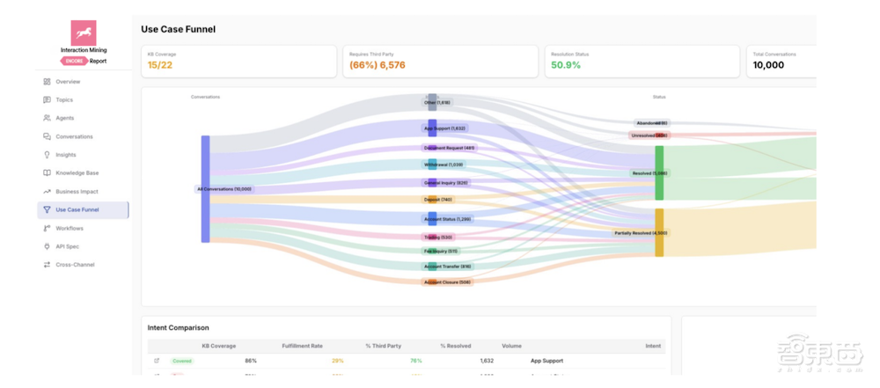Click the Insights lightbulb icon

tap(47, 155)
